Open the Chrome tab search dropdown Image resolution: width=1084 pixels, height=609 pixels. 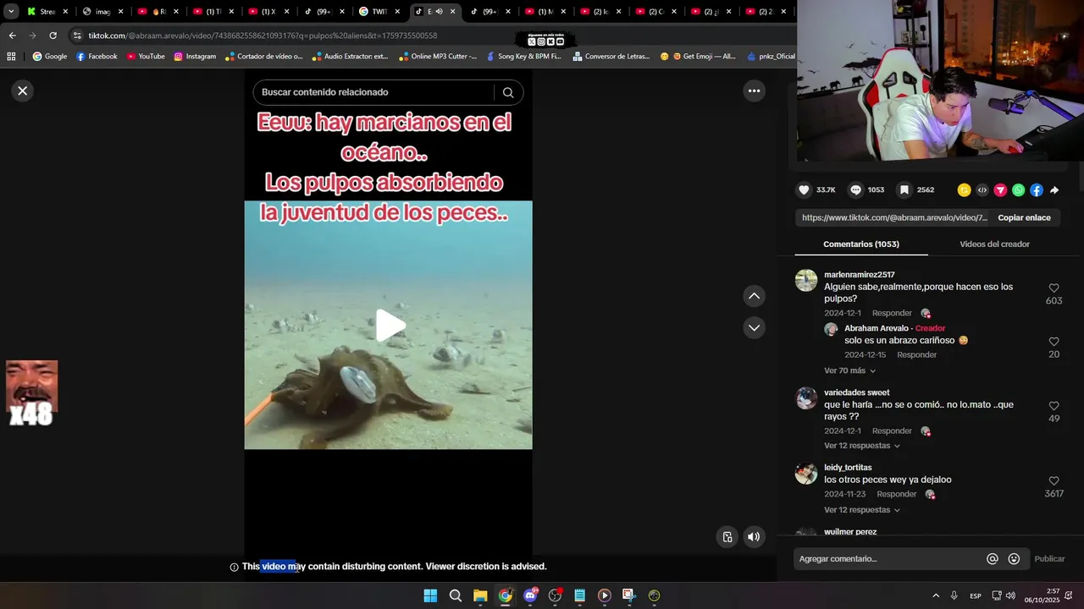point(11,12)
